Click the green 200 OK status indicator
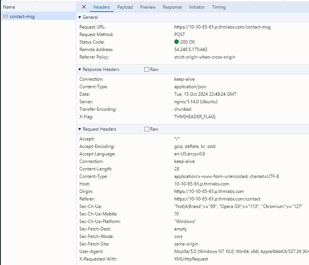 (x=177, y=42)
